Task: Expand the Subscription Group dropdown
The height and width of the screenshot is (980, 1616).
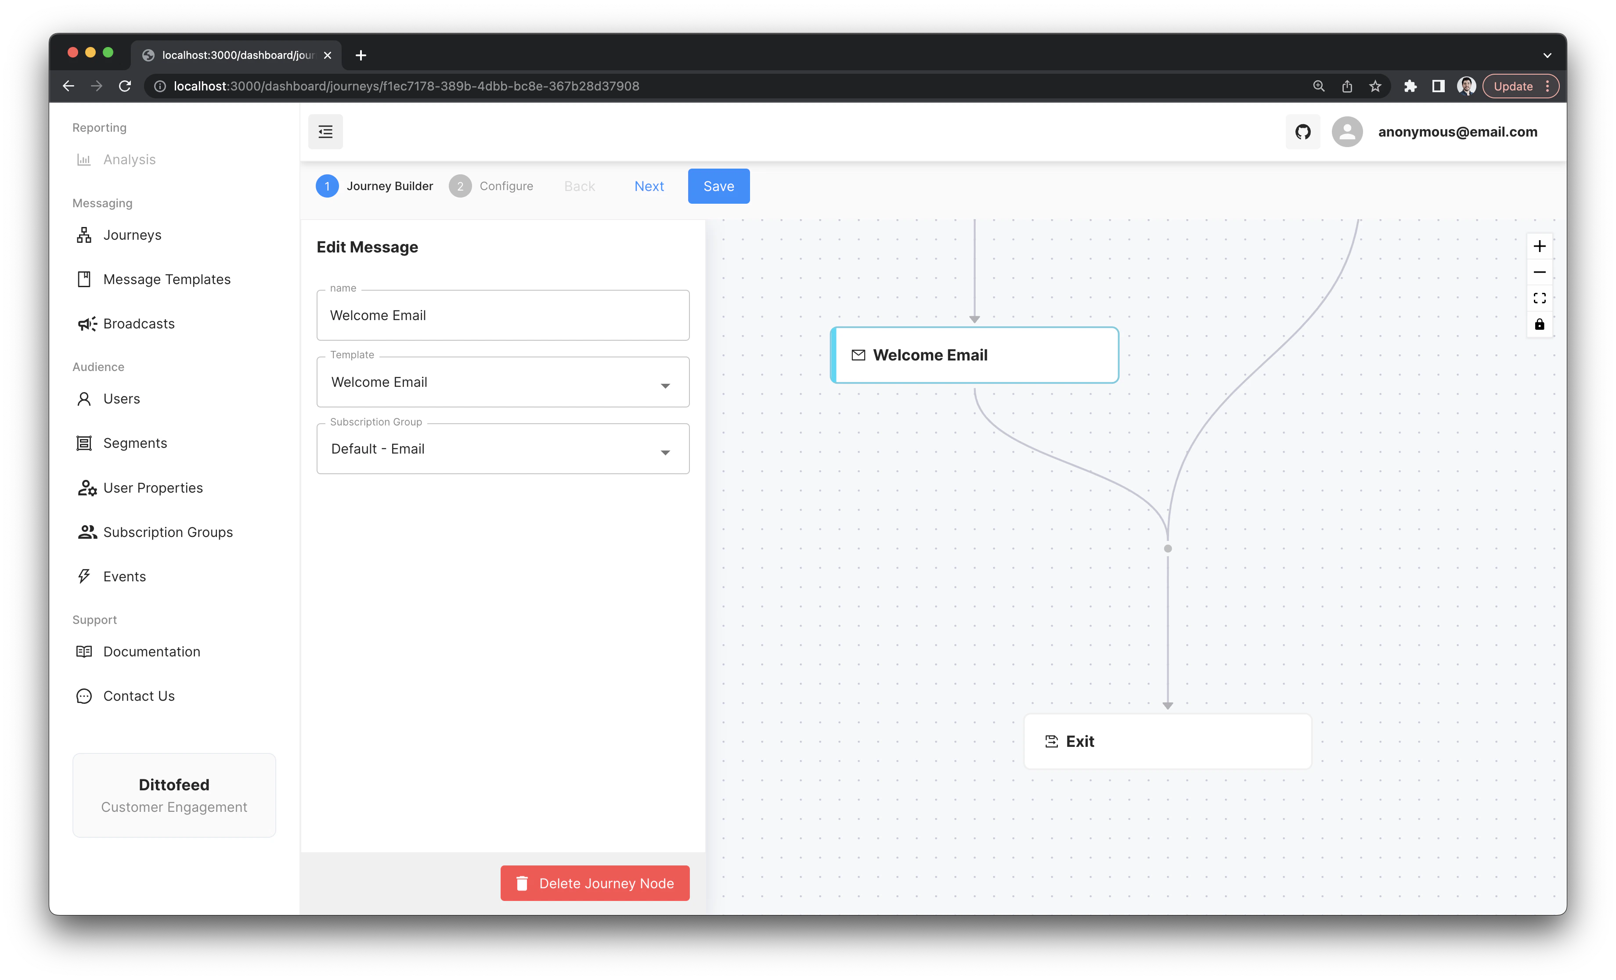Action: pos(665,452)
